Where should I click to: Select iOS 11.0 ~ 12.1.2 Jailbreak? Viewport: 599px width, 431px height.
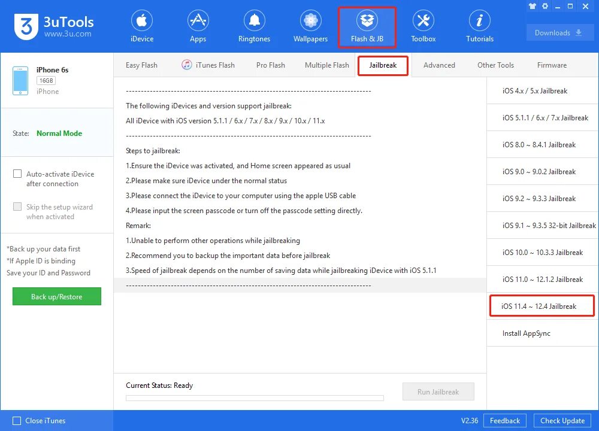coord(543,280)
